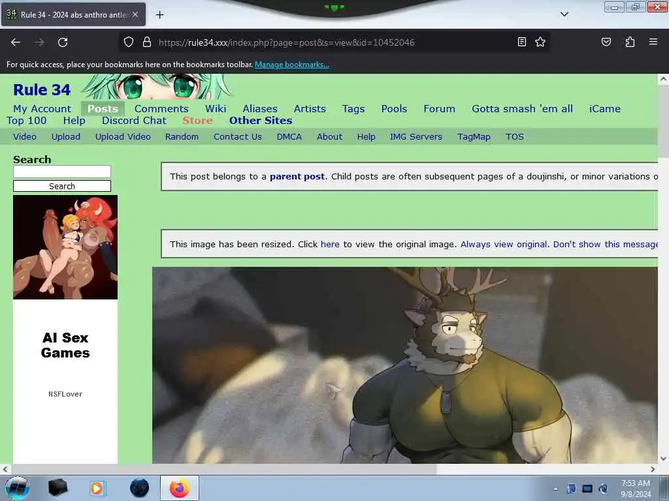Click the forward navigation arrow
Viewport: 669px width, 501px height.
coord(39,42)
